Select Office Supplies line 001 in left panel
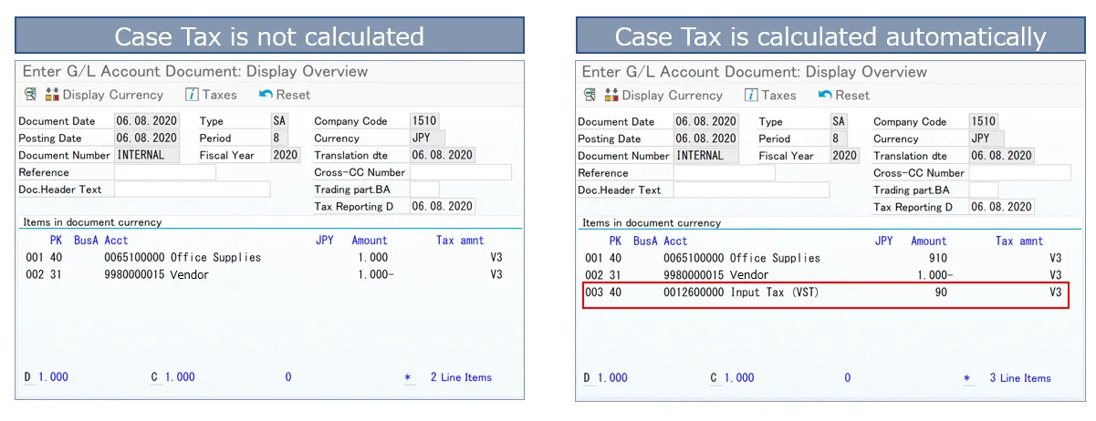This screenshot has height=421, width=1096. [x=183, y=258]
